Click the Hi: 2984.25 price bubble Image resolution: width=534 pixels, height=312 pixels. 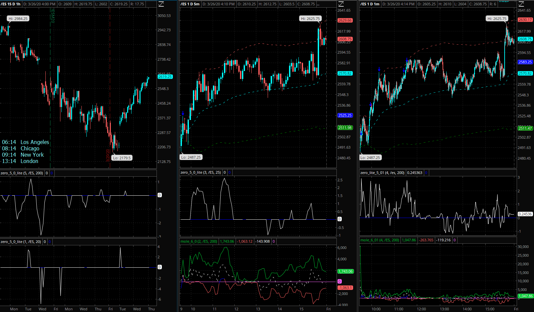pos(18,19)
